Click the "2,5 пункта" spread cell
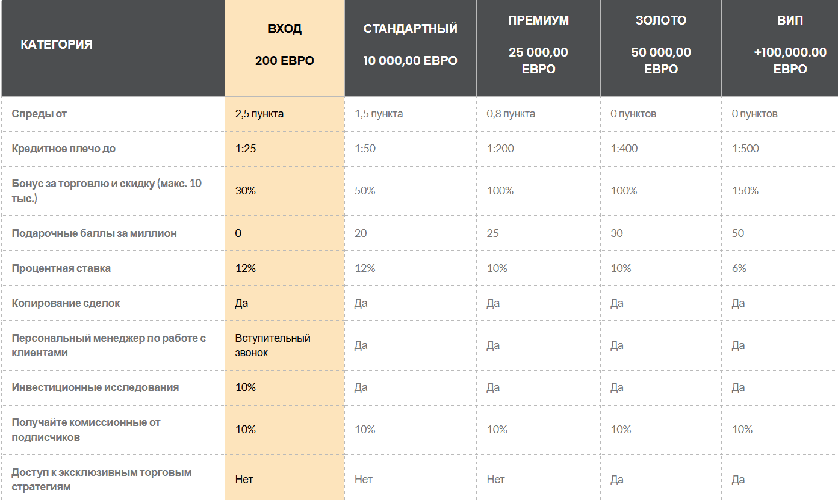This screenshot has height=500, width=838. pyautogui.click(x=259, y=114)
